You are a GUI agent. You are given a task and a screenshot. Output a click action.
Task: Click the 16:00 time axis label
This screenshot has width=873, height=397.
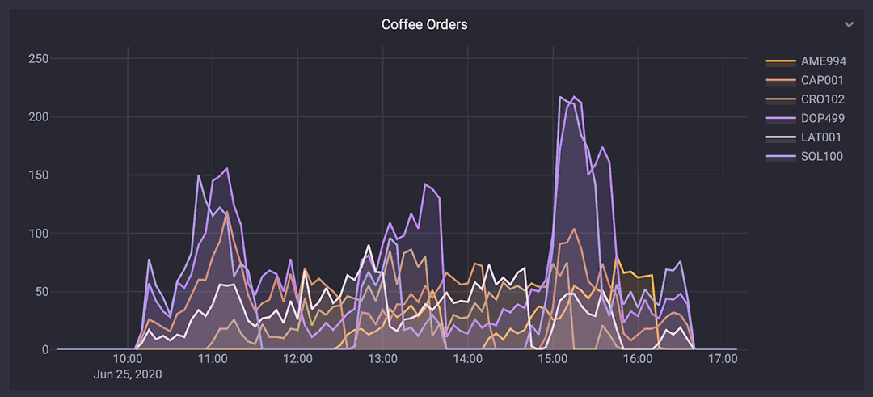pos(638,359)
